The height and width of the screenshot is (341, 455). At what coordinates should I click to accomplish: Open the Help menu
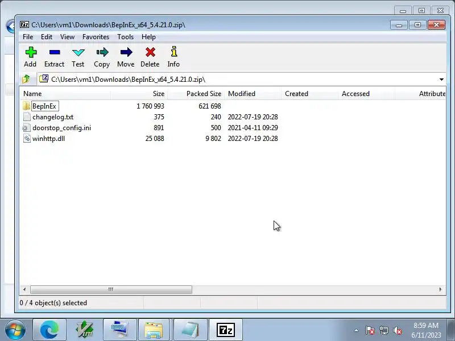coord(148,37)
